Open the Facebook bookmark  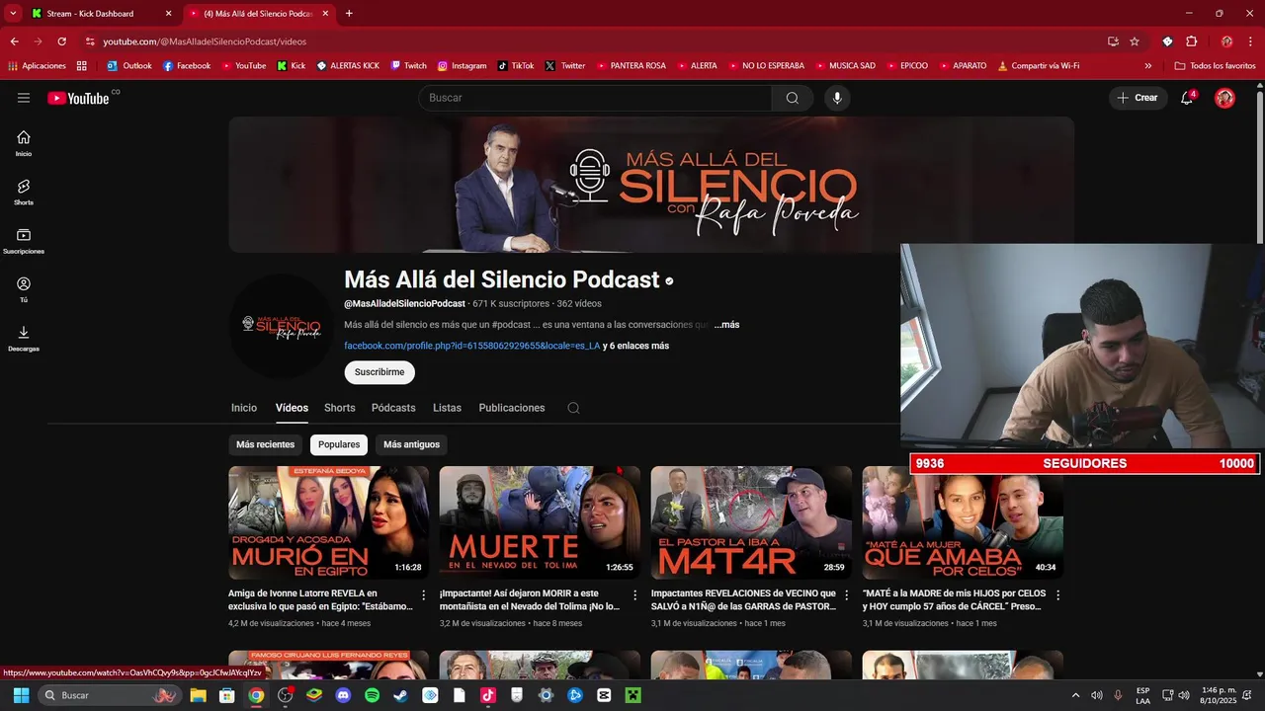pyautogui.click(x=187, y=65)
